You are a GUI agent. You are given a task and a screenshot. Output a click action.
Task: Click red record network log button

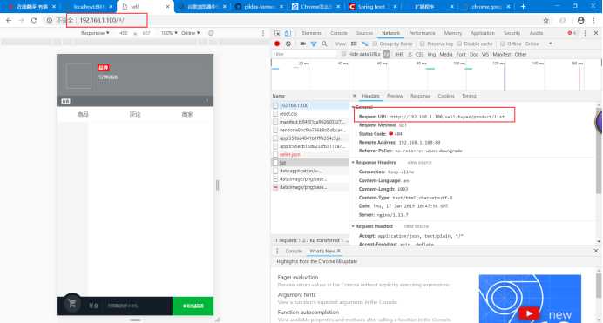pyautogui.click(x=277, y=44)
